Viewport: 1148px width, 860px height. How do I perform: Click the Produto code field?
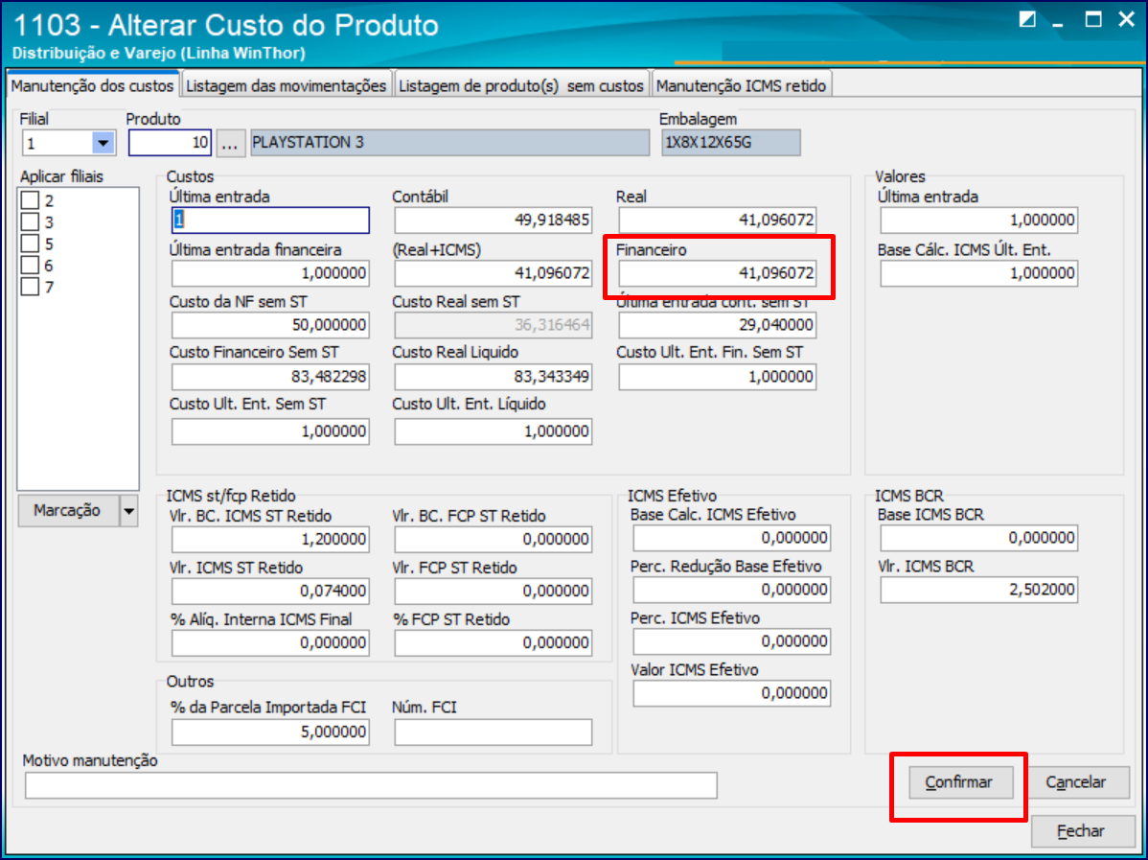170,143
